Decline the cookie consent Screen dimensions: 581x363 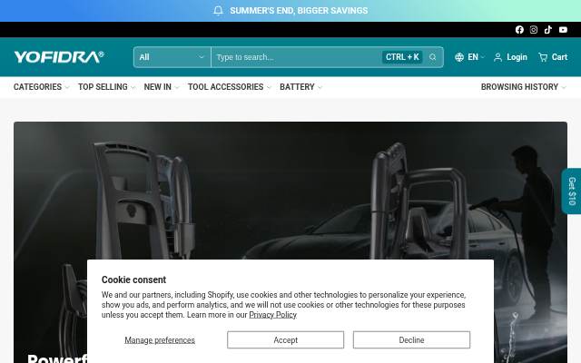click(411, 339)
